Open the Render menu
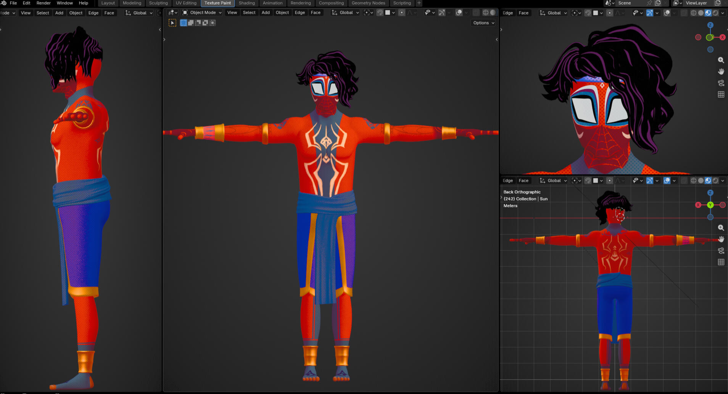728x394 pixels. point(43,3)
